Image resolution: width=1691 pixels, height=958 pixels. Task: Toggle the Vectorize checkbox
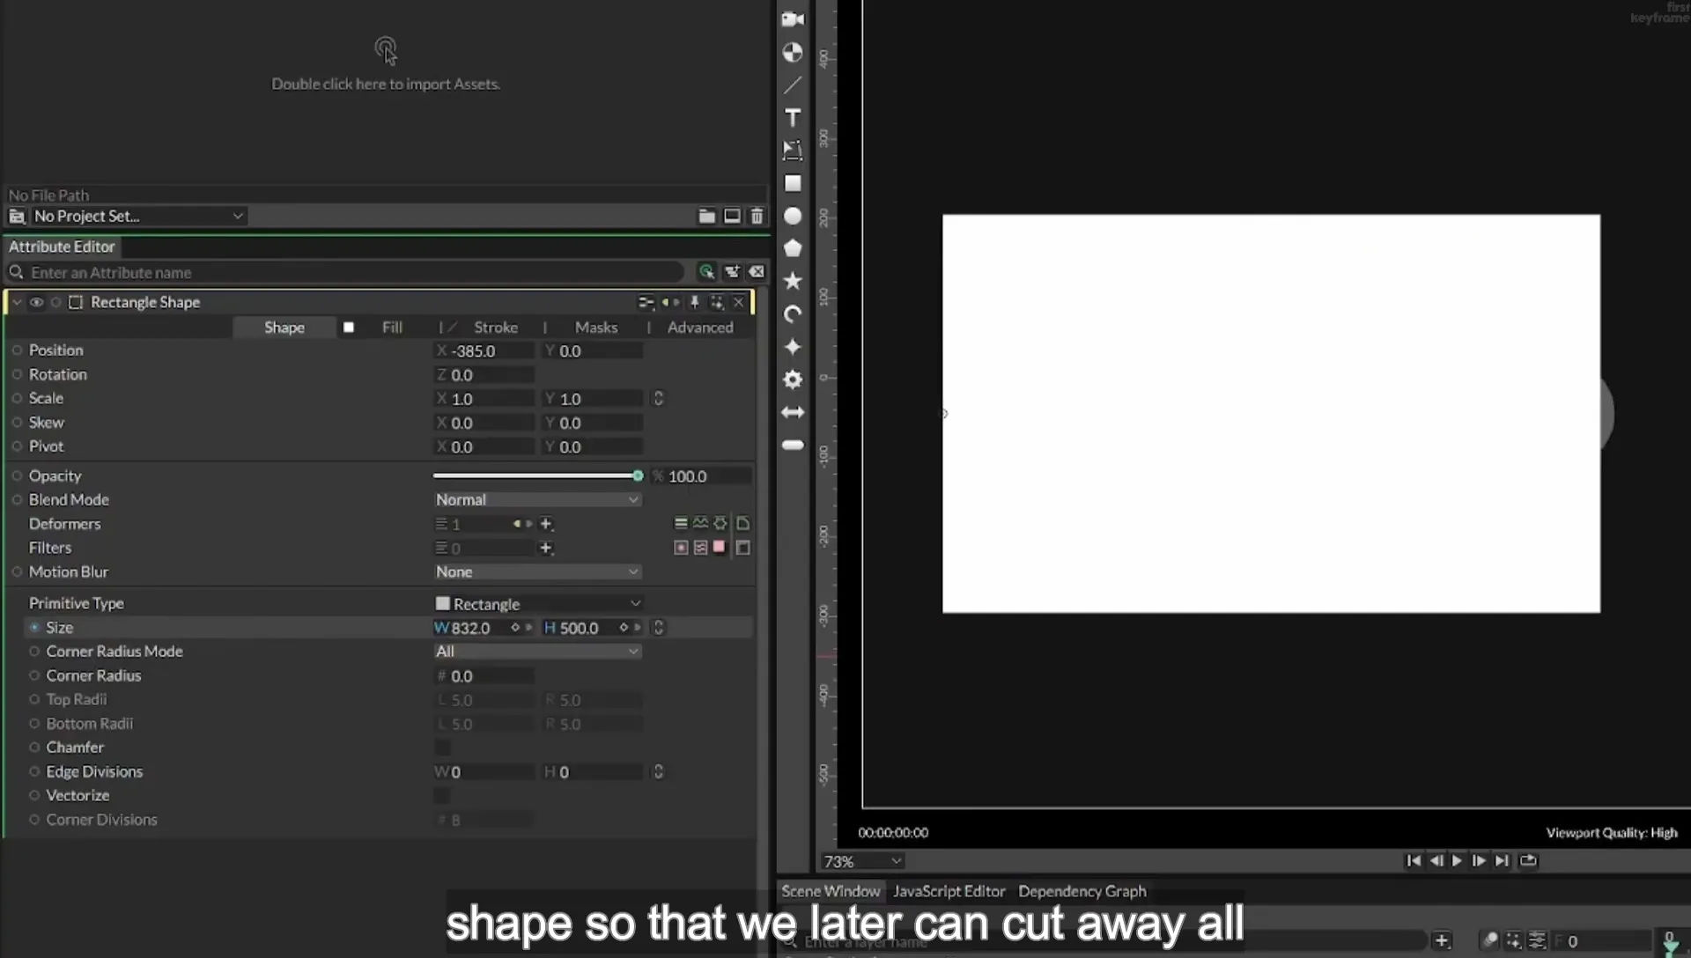pyautogui.click(x=442, y=796)
